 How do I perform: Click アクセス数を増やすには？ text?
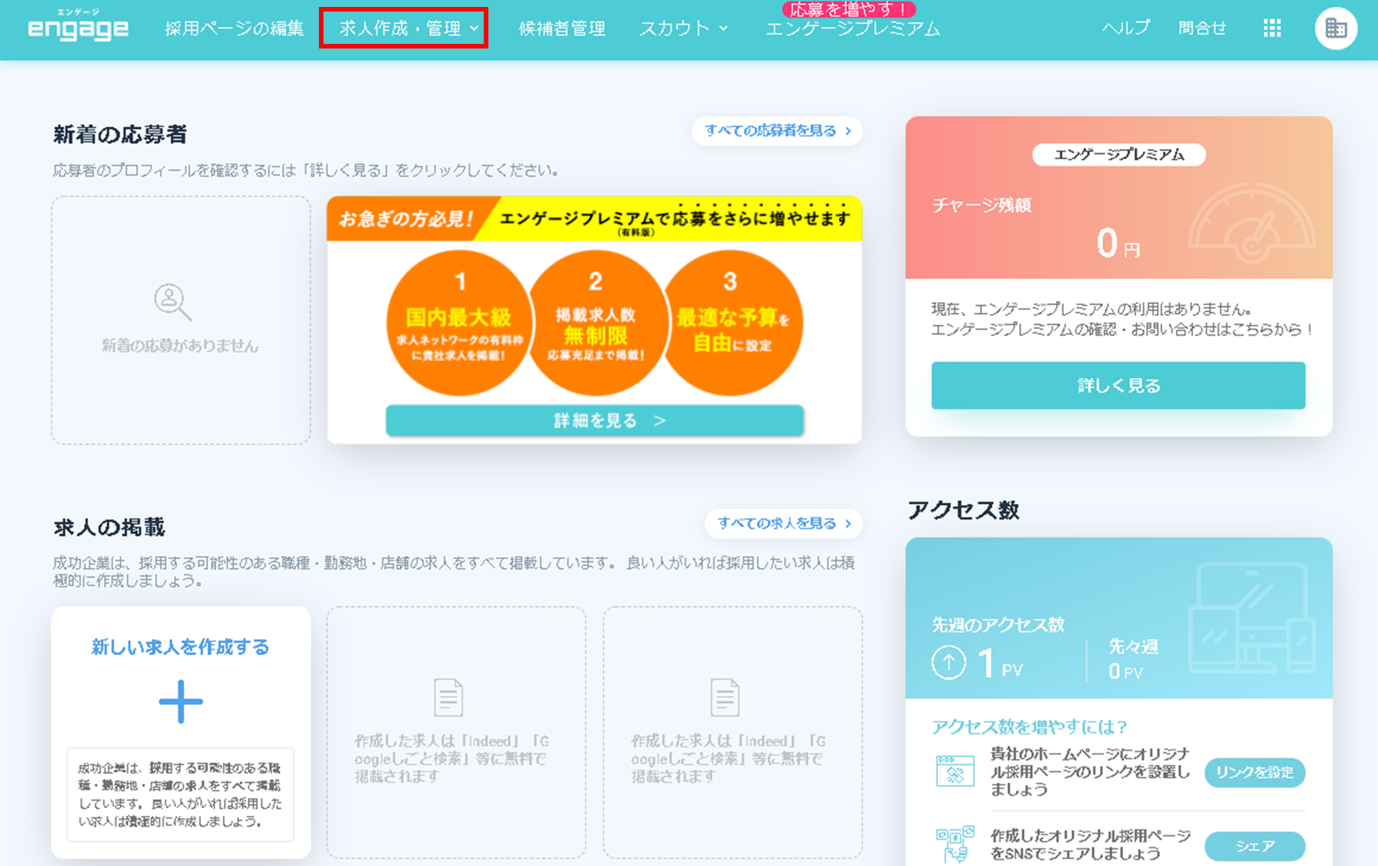pyautogui.click(x=1030, y=727)
